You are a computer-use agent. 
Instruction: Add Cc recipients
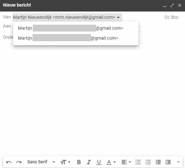(x=167, y=17)
